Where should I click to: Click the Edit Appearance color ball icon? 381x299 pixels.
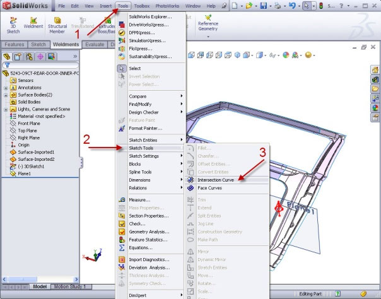coord(286,56)
